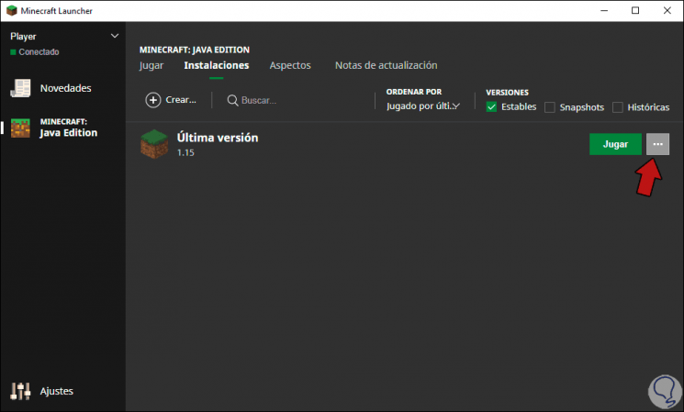Uncheck the Estables versions checkbox
This screenshot has width=684, height=412.
491,106
